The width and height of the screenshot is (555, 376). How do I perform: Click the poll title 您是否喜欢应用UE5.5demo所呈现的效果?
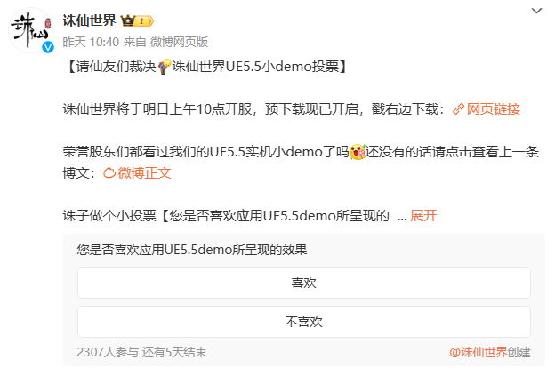click(x=192, y=250)
